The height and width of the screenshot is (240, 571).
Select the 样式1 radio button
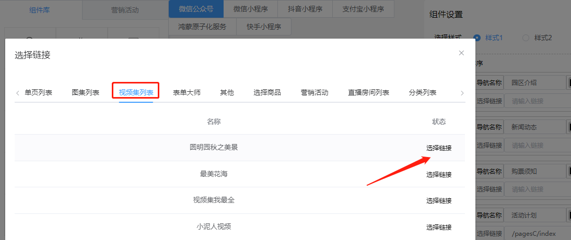click(477, 38)
